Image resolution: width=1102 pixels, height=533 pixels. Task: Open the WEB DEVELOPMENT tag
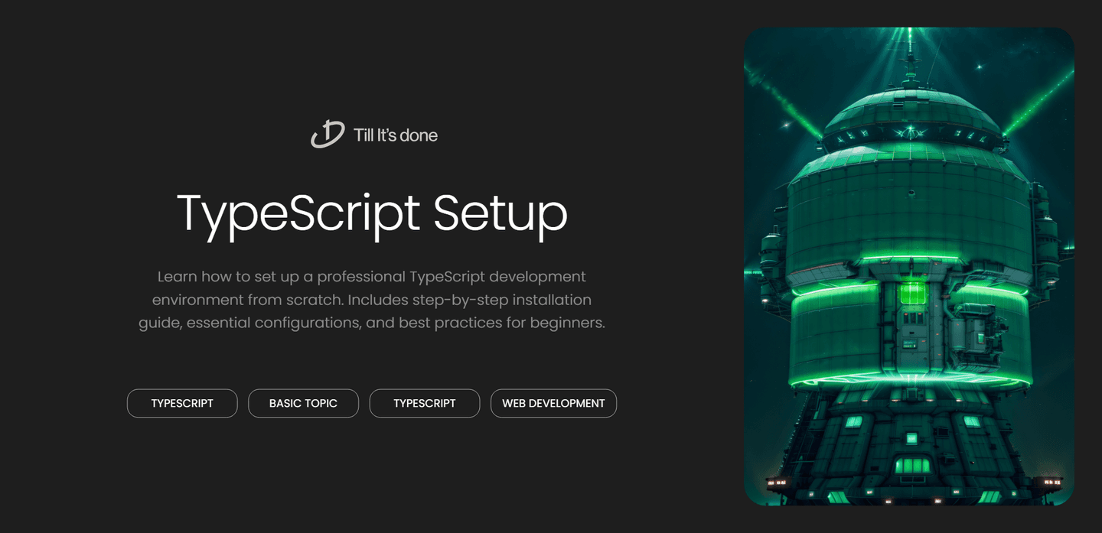pyautogui.click(x=553, y=403)
